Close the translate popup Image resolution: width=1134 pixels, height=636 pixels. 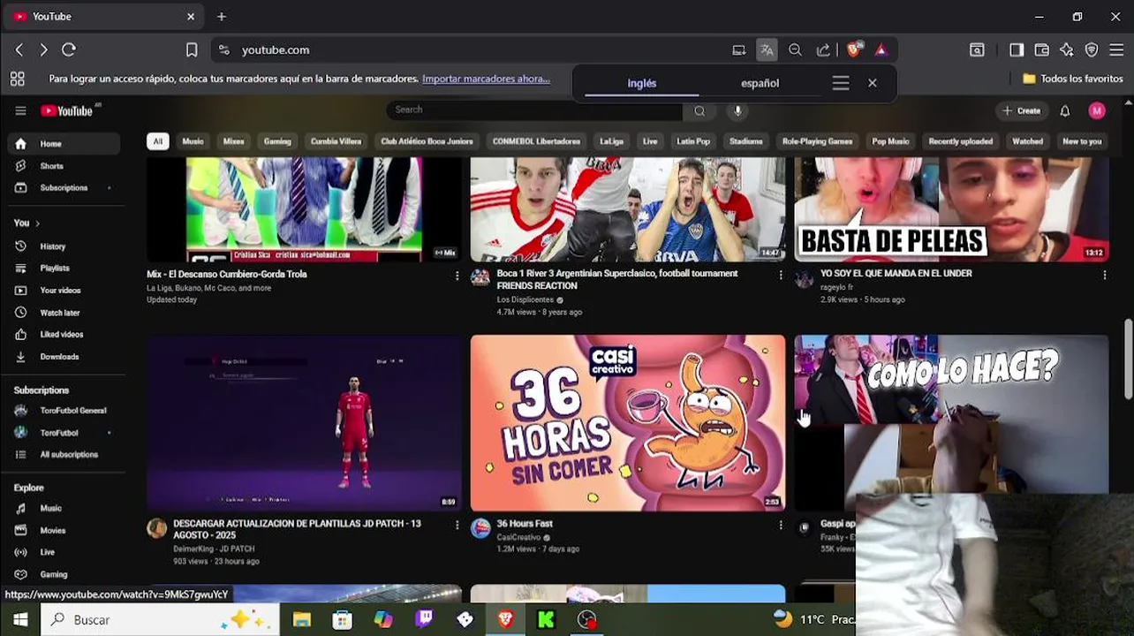(873, 83)
